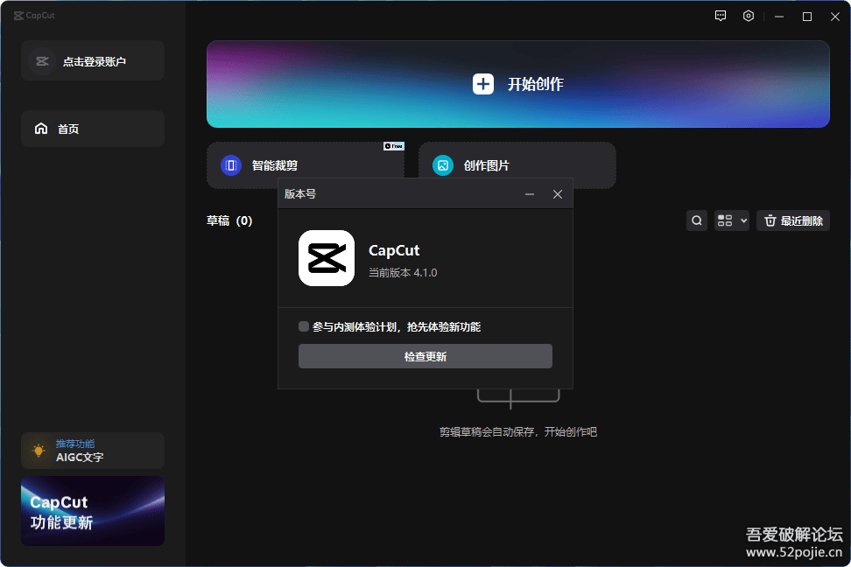Minimize the CapCut main window
Image resolution: width=851 pixels, height=567 pixels.
tap(779, 17)
